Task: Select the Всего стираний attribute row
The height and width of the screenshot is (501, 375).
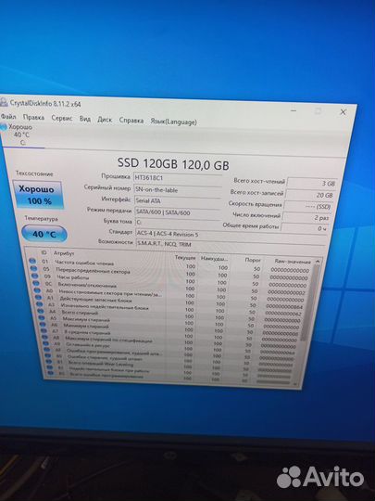Action: 171,315
